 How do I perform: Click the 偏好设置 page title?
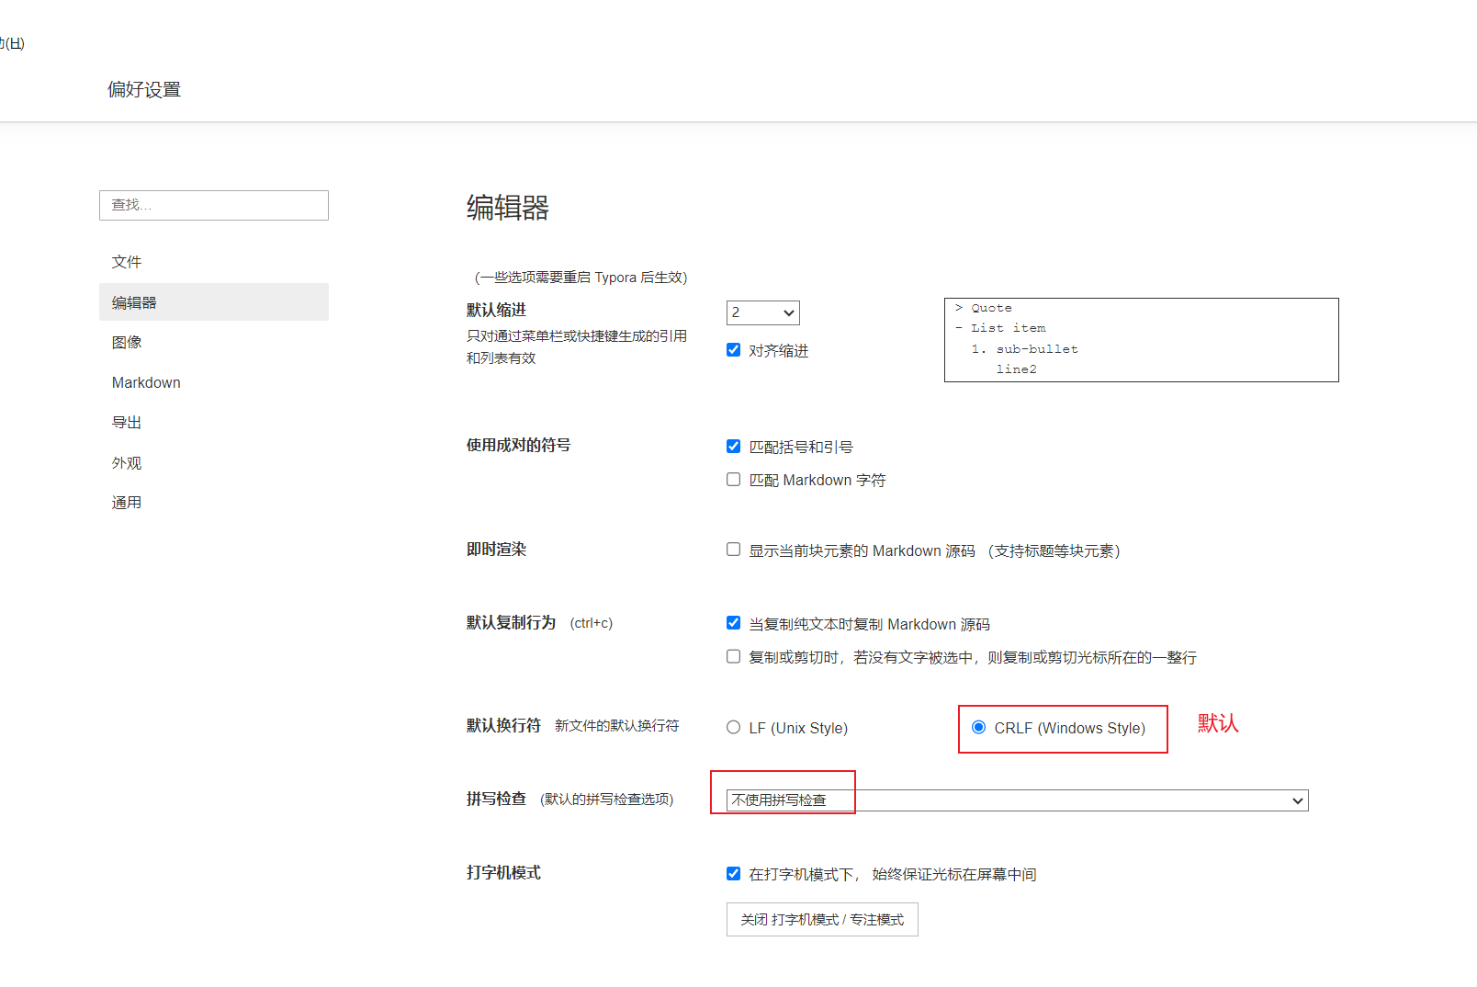pyautogui.click(x=144, y=90)
